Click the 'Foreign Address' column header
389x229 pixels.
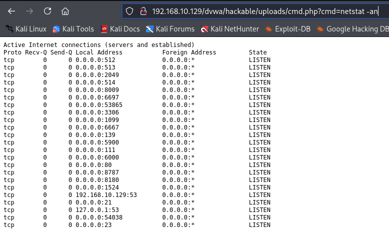189,52
